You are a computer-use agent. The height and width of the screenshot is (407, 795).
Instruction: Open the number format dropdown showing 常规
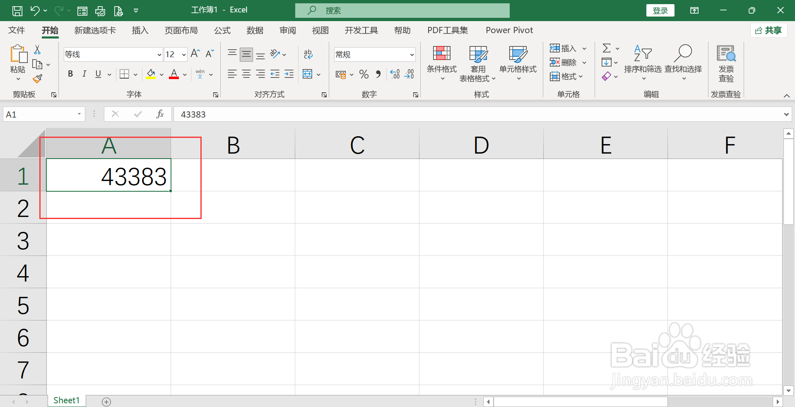coord(412,54)
